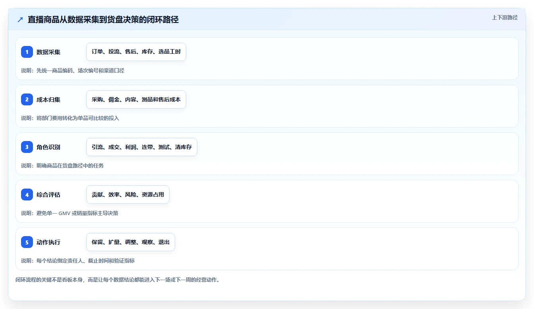
Task: Select the 角色识别 step label
Action: pyautogui.click(x=48, y=147)
